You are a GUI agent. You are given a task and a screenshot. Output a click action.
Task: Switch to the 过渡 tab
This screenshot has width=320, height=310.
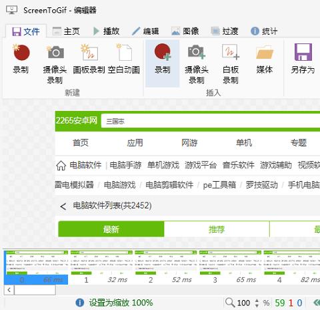coord(225,31)
